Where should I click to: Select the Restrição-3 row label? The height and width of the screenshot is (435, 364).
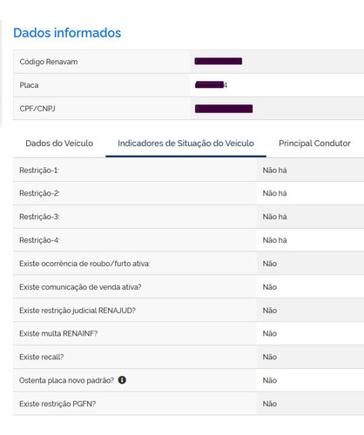pyautogui.click(x=39, y=217)
